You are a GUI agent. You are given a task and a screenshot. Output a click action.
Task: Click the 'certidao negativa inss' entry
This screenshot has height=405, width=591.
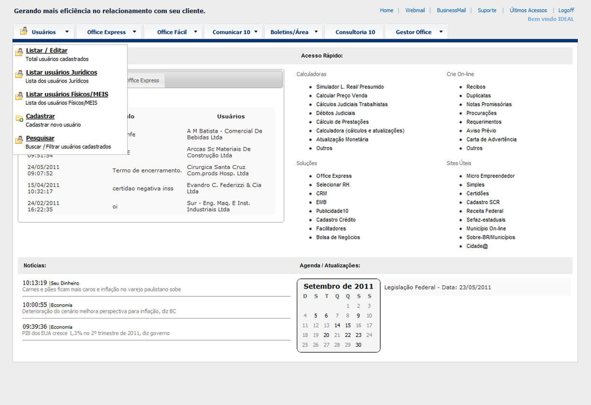[x=143, y=188]
